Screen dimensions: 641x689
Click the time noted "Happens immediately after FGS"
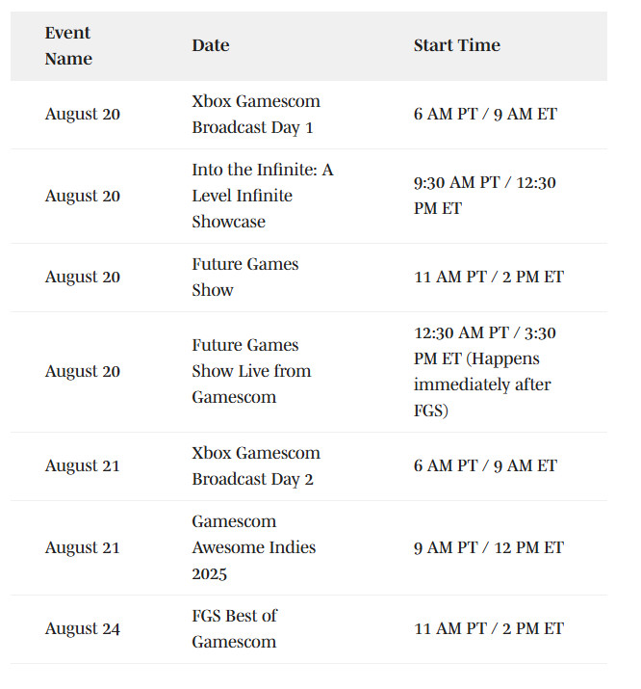pos(485,371)
